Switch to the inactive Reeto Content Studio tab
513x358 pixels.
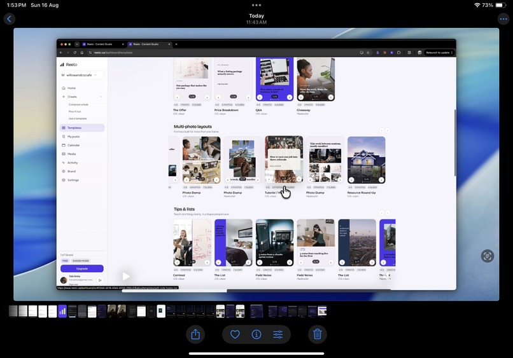point(103,44)
